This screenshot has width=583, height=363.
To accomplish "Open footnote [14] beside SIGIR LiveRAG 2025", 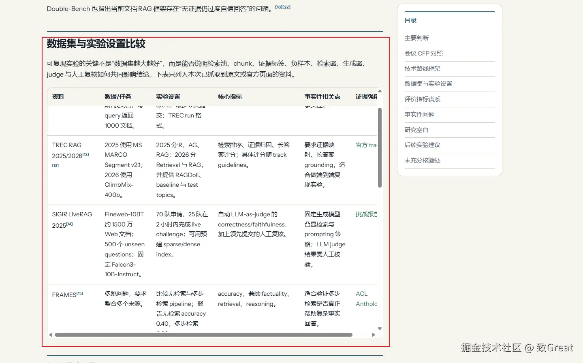I will pos(69,224).
